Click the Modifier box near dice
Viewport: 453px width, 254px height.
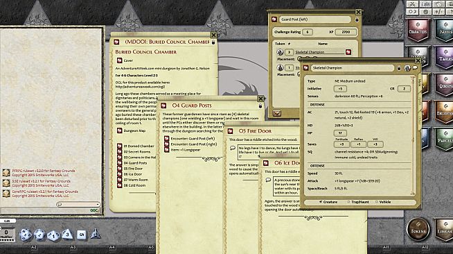point(6,234)
